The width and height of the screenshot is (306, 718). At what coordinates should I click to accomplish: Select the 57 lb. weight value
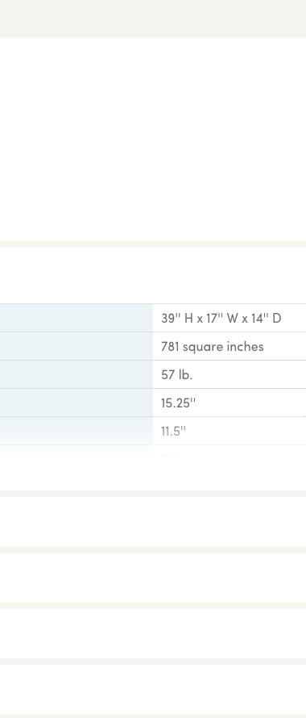point(176,374)
